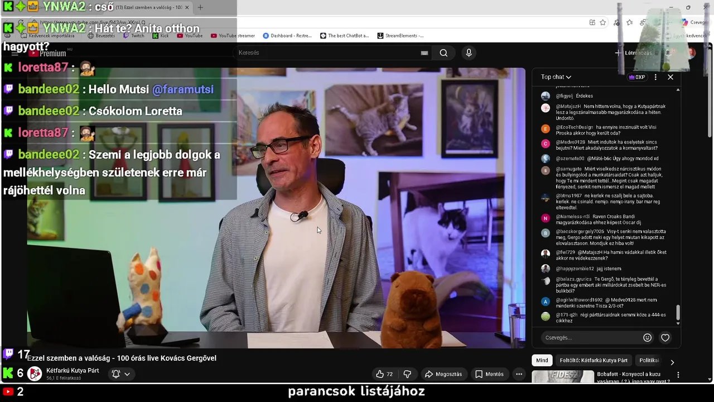Open the YouTube bookmark in the favorites bar

coord(190,36)
